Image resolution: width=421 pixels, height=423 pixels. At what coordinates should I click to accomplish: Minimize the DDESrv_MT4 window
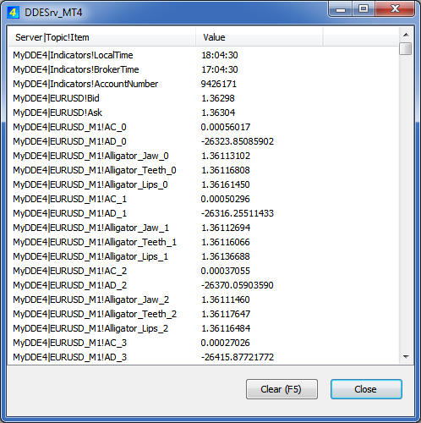341,10
